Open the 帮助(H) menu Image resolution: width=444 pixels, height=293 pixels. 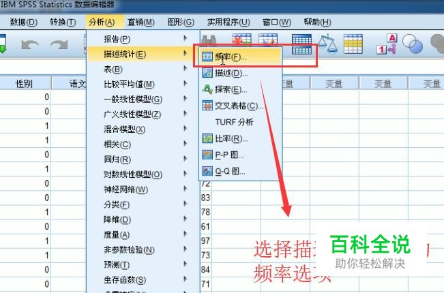[317, 22]
